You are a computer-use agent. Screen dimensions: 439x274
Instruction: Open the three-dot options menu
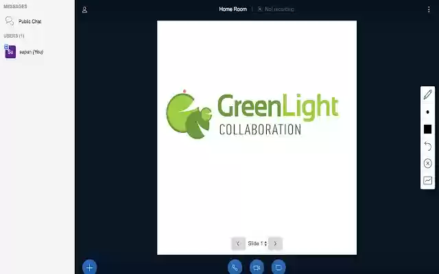coord(429,10)
